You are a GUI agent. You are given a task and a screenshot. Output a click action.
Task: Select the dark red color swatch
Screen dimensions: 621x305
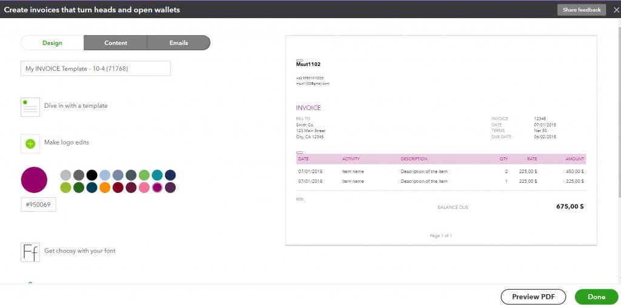tap(118, 188)
